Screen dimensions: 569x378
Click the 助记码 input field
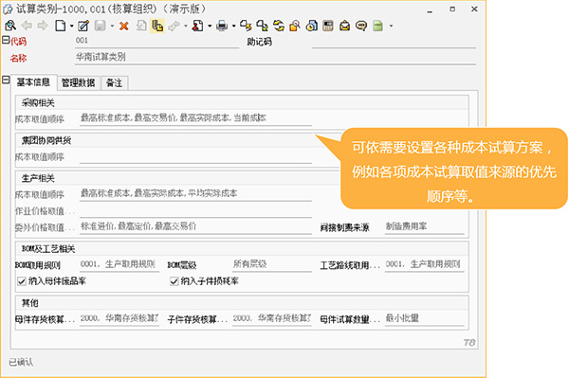coord(394,42)
